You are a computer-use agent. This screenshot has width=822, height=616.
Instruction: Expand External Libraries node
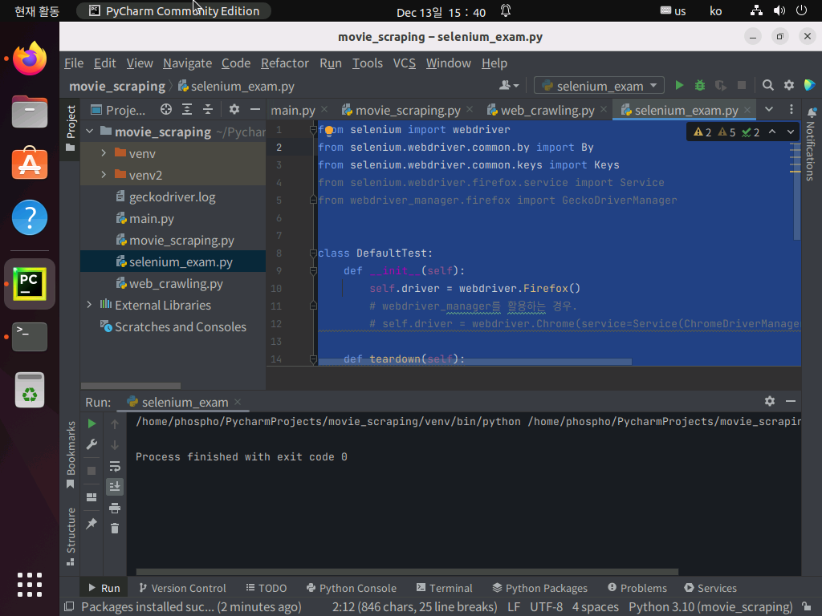pyautogui.click(x=89, y=305)
